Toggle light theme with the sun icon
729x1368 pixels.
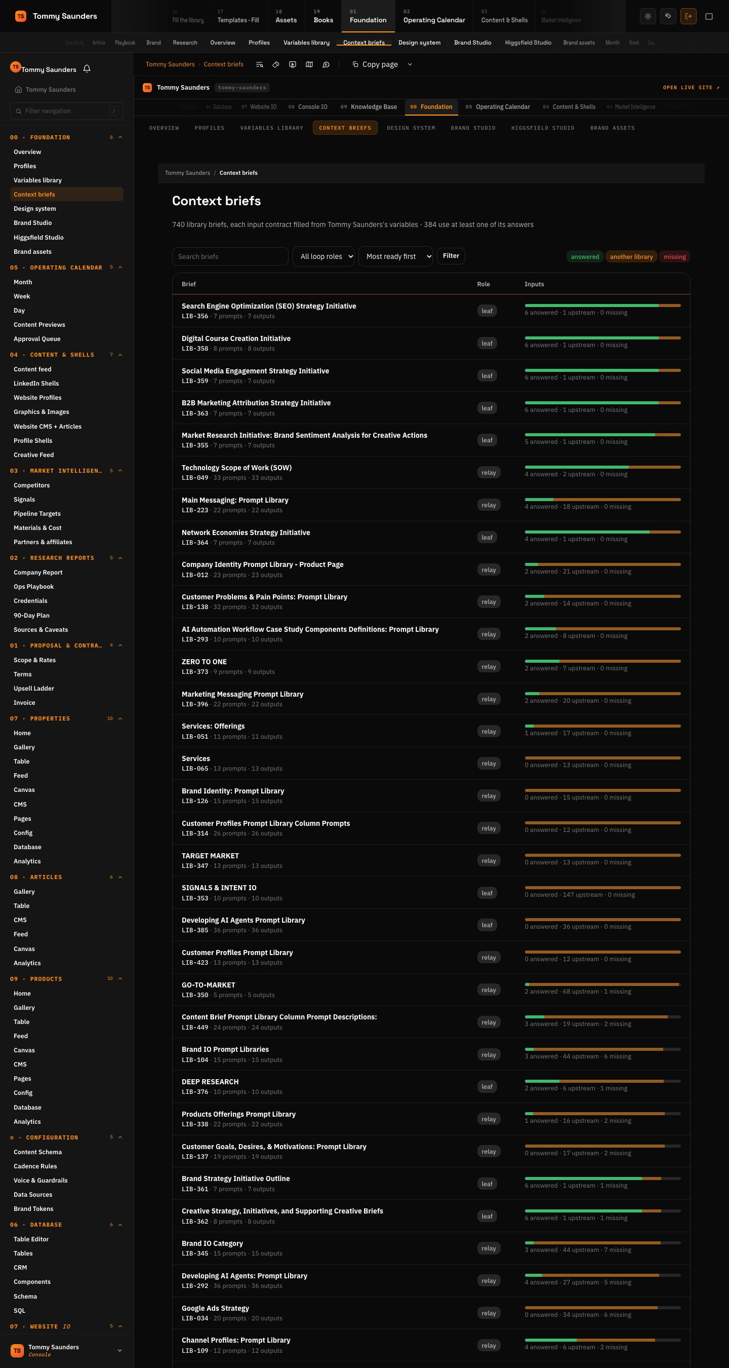point(648,16)
